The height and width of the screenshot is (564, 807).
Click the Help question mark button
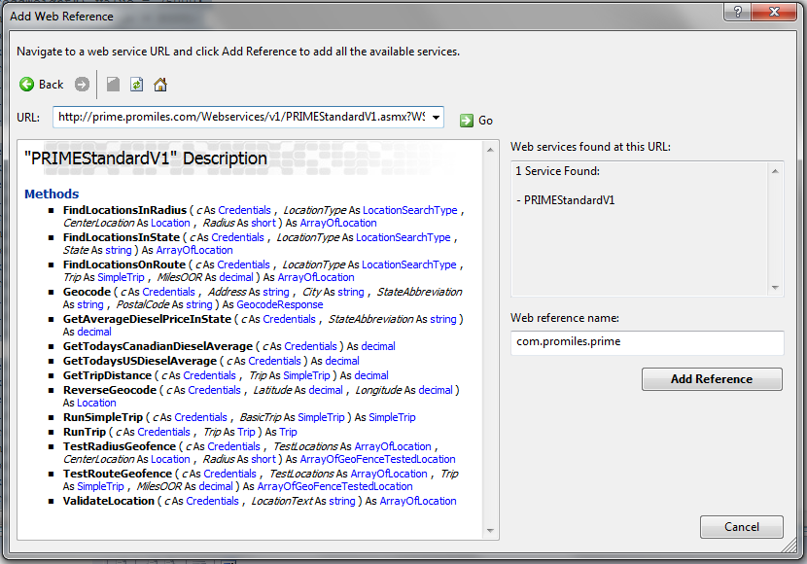(738, 12)
